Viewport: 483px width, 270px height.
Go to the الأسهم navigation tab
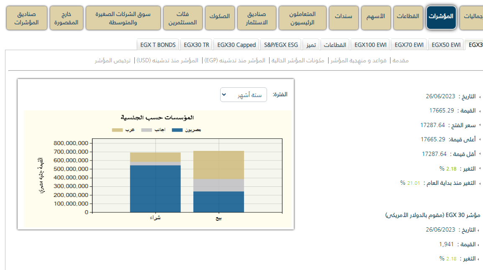[x=376, y=18]
